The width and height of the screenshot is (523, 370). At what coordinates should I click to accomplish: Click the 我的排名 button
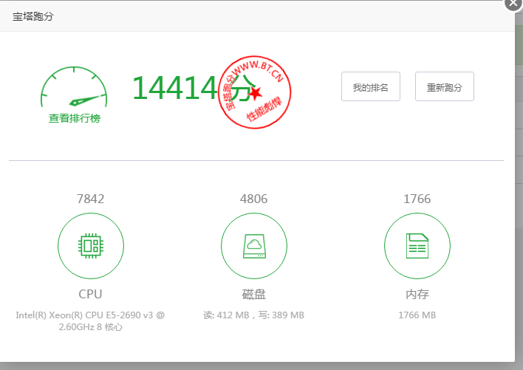(x=371, y=86)
